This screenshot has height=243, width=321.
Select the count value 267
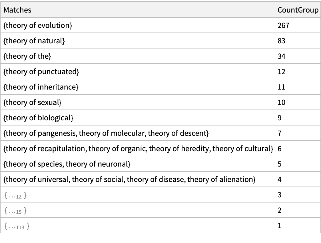[283, 26]
